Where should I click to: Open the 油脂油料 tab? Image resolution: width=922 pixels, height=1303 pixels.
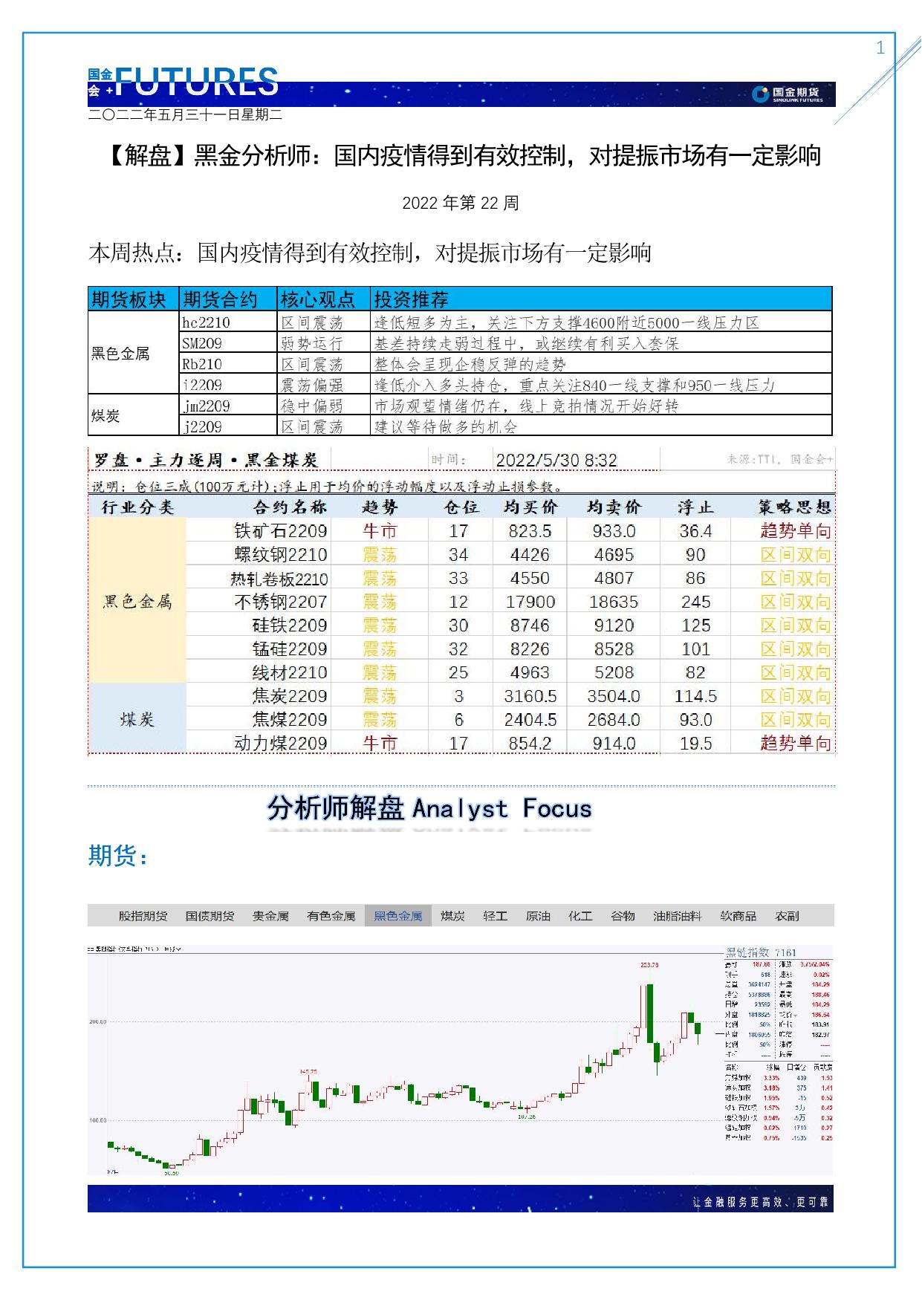pos(677,916)
